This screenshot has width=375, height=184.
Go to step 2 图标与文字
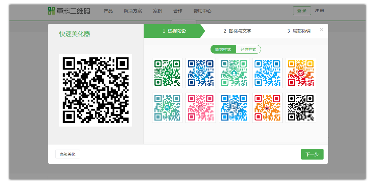[x=237, y=31]
